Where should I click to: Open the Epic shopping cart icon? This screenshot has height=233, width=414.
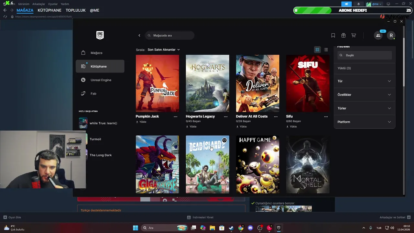point(354,35)
